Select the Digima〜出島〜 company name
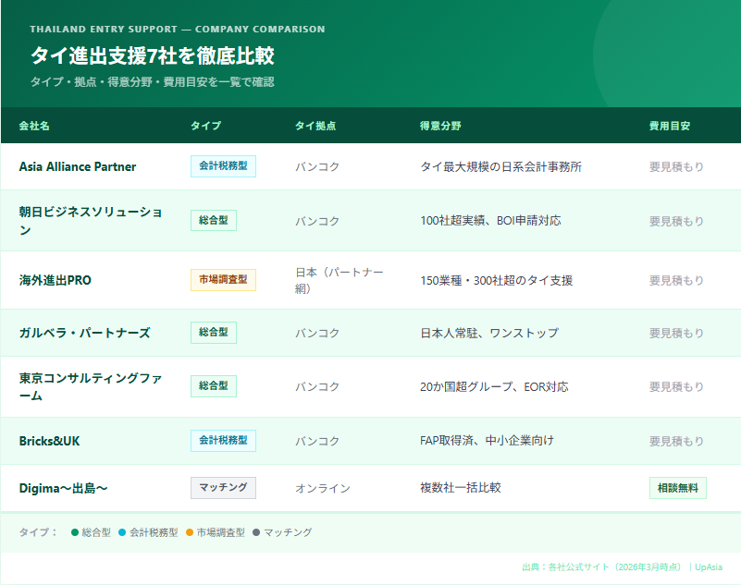 pos(63,488)
